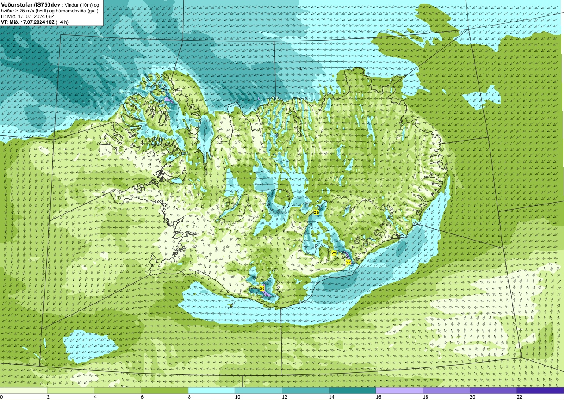The height and width of the screenshot is (400, 564).
Task: Click the darkest purple swatch above 22
Action: (541, 390)
